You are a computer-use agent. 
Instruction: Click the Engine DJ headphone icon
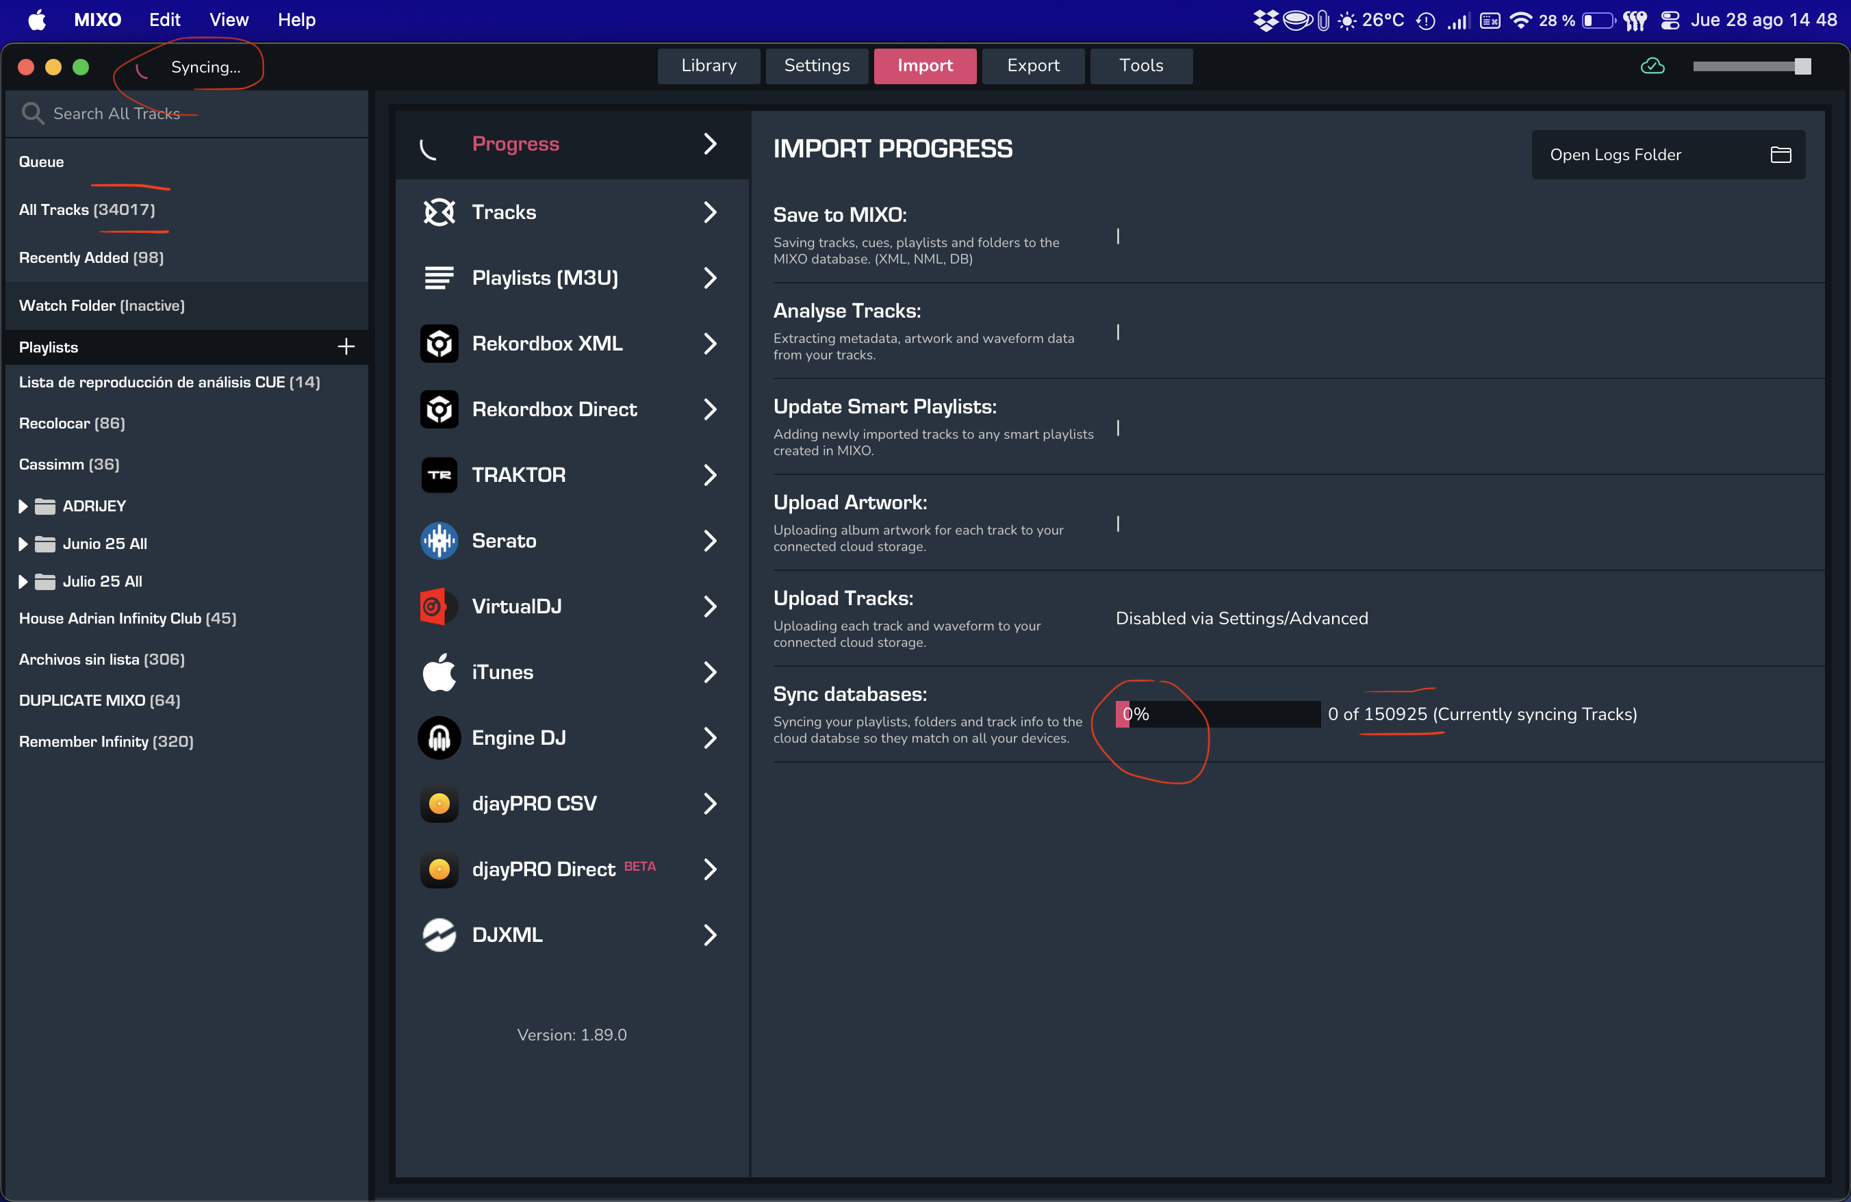click(x=439, y=738)
